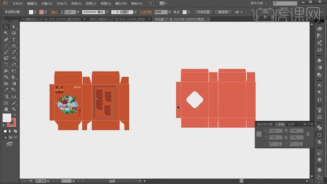Enable Draw Behind mode
This screenshot has width=327, height=184.
point(10,137)
